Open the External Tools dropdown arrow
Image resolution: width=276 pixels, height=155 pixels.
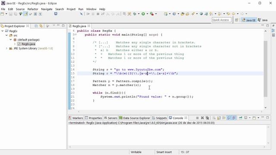pyautogui.click(x=156, y=14)
